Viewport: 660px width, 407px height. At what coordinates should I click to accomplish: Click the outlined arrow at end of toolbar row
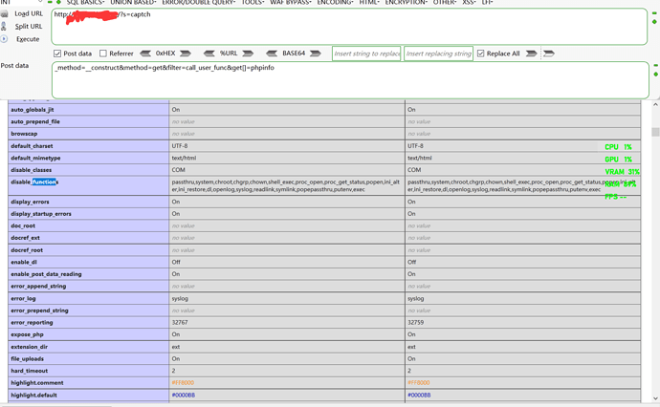pos(549,54)
